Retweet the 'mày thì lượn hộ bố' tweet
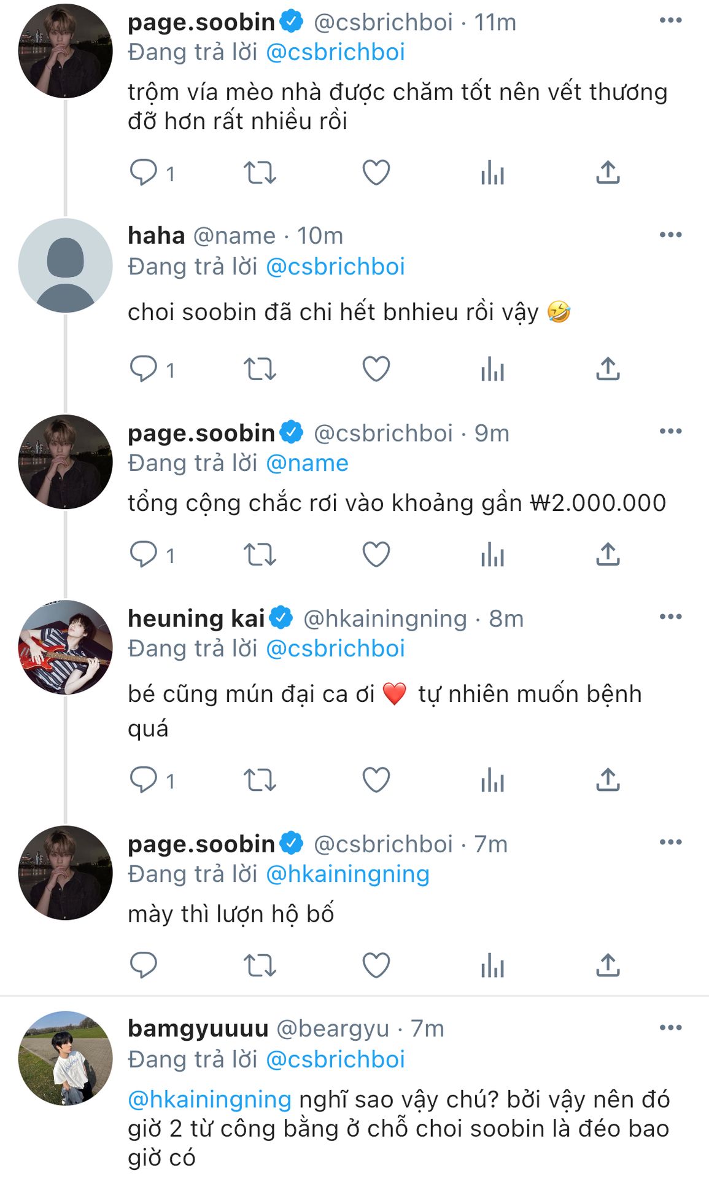 pyautogui.click(x=260, y=965)
